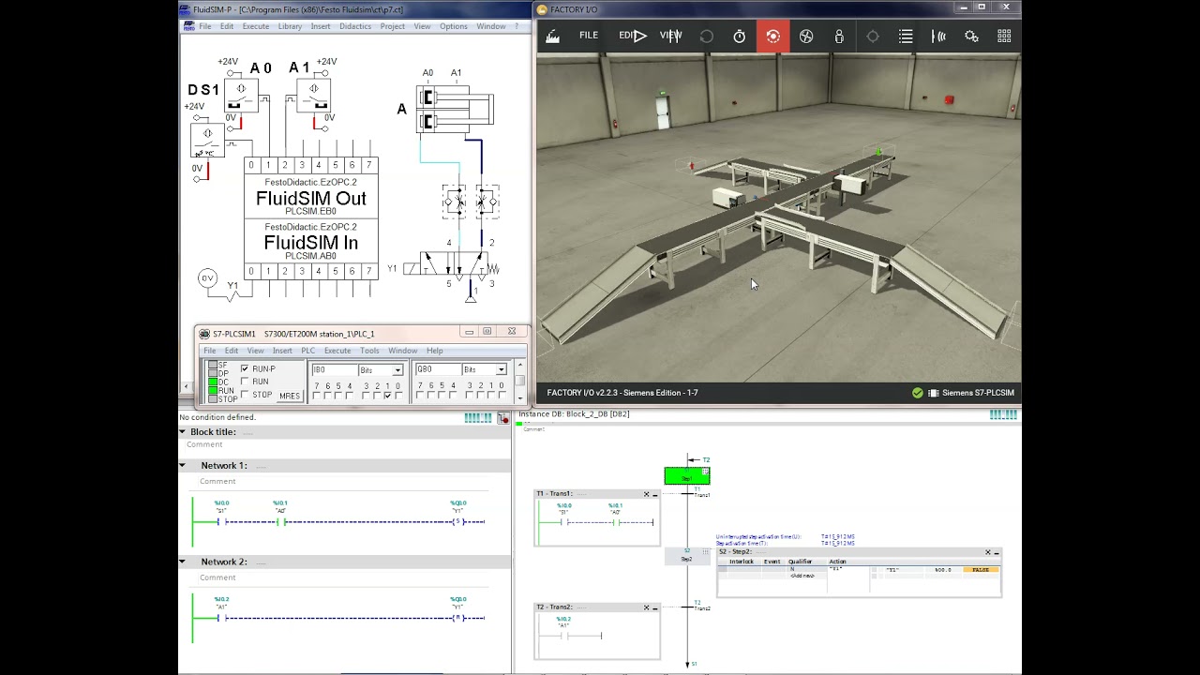Screen dimensions: 1200x675
Task: Open the Didactics menu in FluidSIM
Action: tap(355, 26)
